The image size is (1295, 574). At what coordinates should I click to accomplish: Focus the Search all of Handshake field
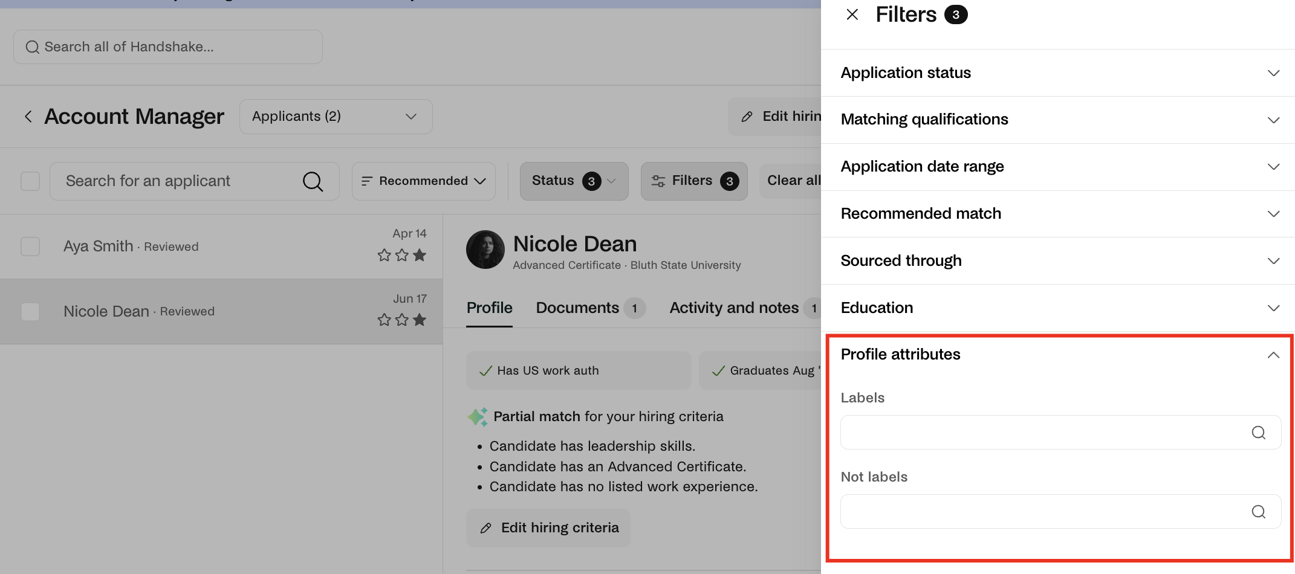[168, 47]
